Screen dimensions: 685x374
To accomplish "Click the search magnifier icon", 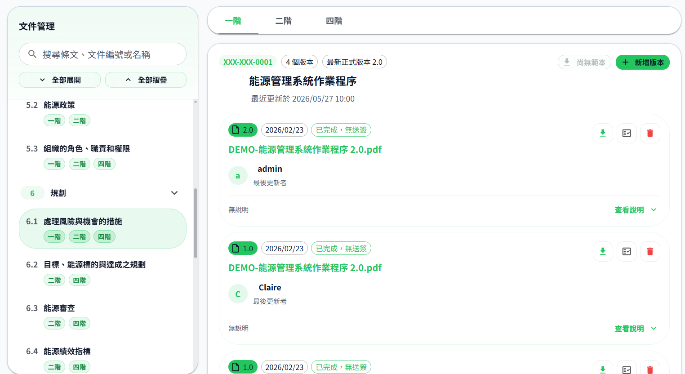I will pos(32,54).
